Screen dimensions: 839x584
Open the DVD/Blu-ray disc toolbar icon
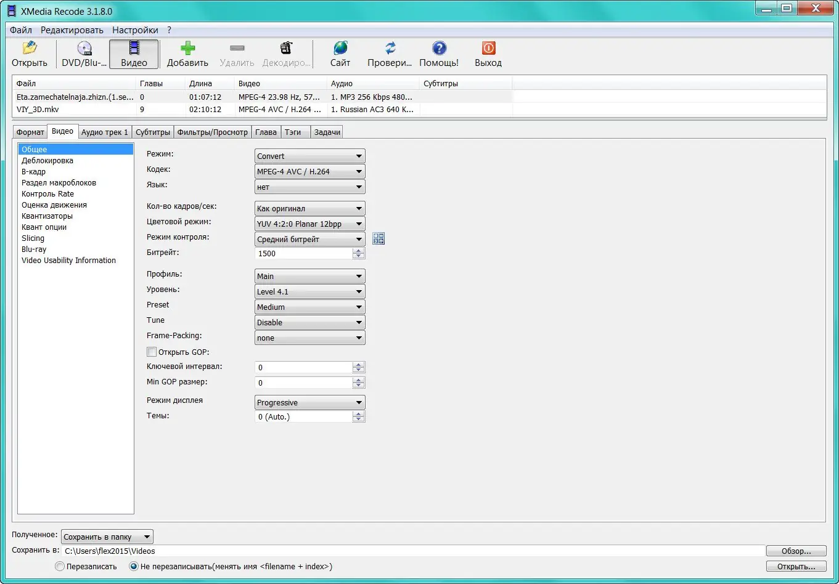click(84, 49)
